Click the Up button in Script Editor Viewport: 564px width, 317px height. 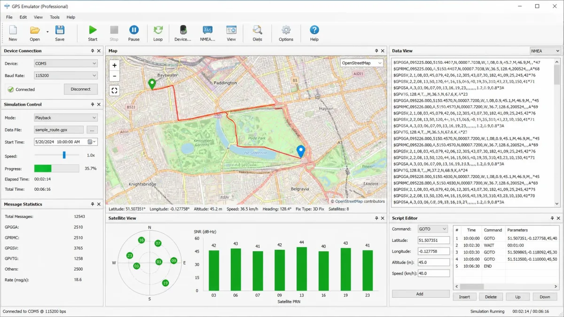pos(517,297)
